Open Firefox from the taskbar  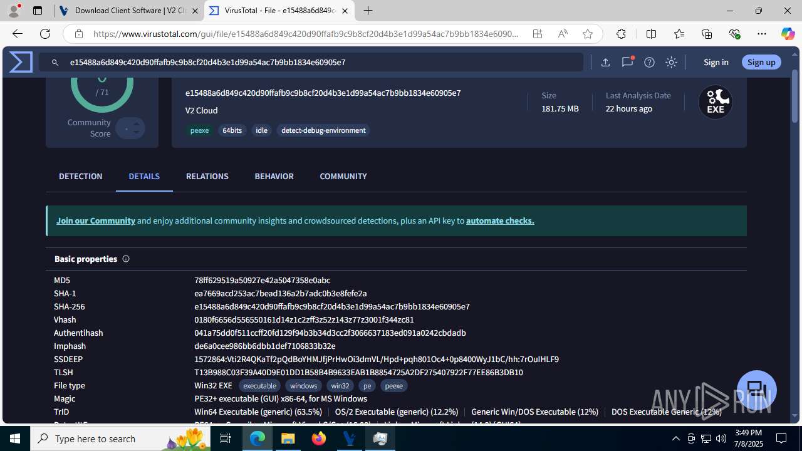(x=319, y=438)
